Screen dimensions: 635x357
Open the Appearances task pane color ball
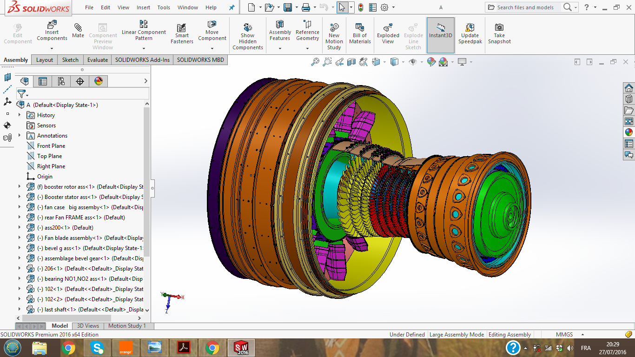click(x=629, y=132)
